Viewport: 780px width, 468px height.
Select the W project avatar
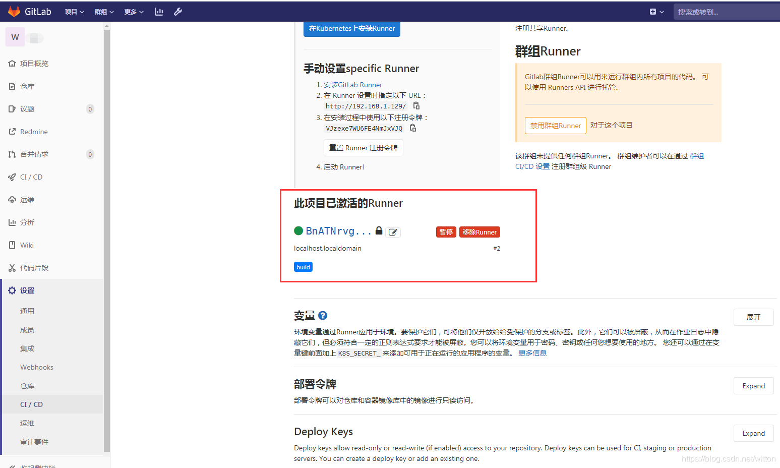point(15,37)
